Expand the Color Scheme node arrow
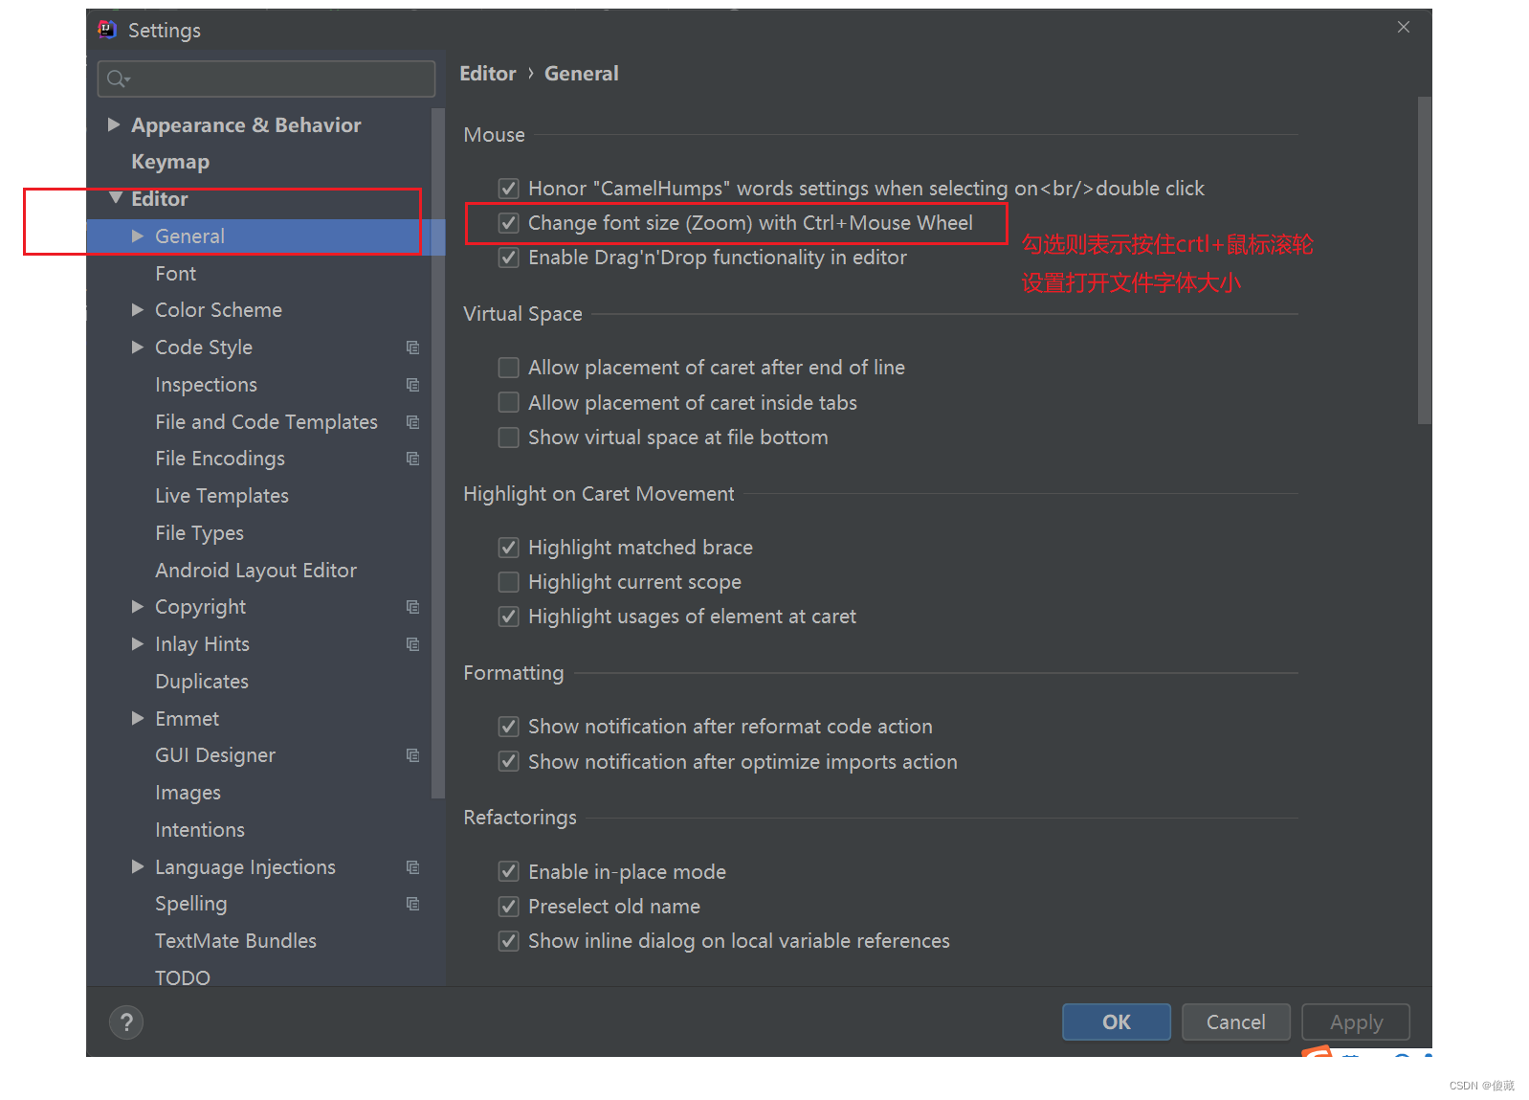Screen dimensions: 1529x1100 (x=138, y=309)
